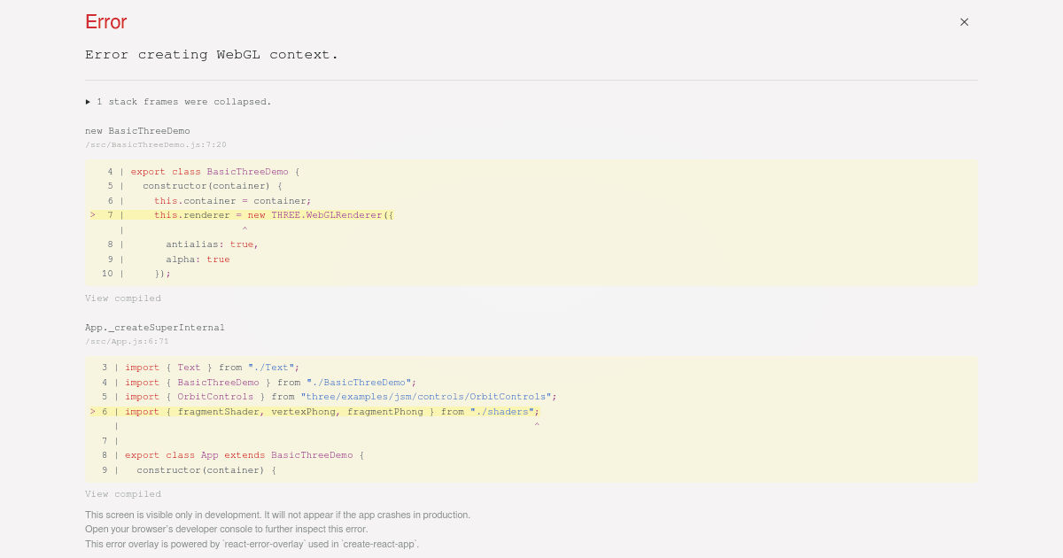Select the antialias: true code line
Viewport: 1063px width, 558px height.
click(213, 244)
